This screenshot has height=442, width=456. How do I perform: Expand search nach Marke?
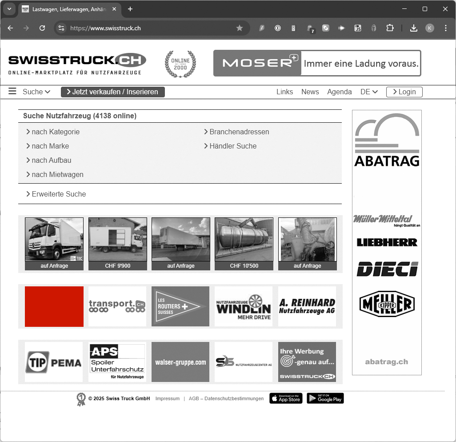click(48, 146)
